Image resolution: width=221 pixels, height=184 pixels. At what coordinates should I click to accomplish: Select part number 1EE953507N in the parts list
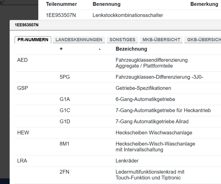[61, 15]
